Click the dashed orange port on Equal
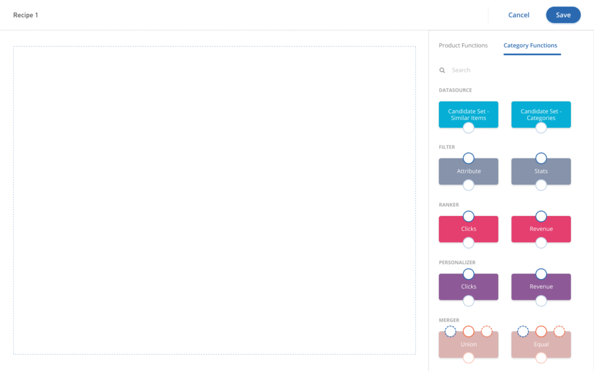Screen dimensions: 594x371 559,331
